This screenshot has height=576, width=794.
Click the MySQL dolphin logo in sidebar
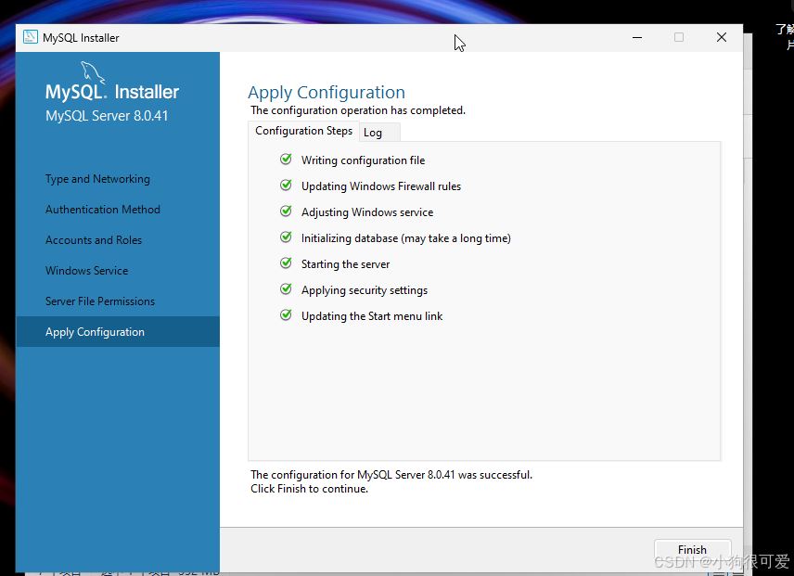(x=93, y=71)
